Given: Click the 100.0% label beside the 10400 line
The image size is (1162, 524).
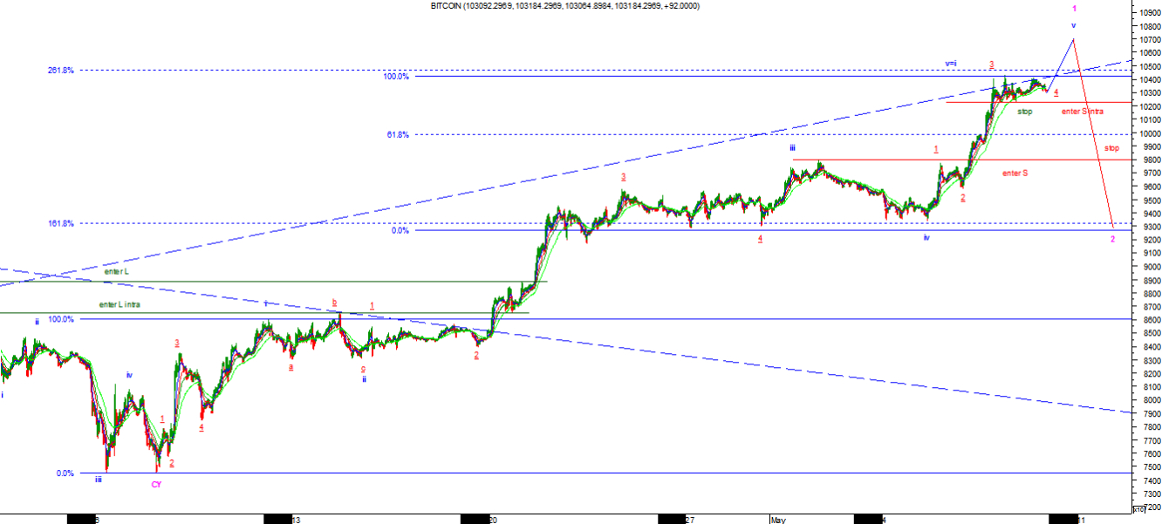Looking at the screenshot, I should click(396, 77).
